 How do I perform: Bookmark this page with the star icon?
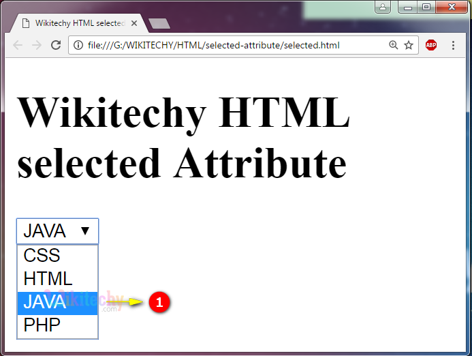coord(409,46)
